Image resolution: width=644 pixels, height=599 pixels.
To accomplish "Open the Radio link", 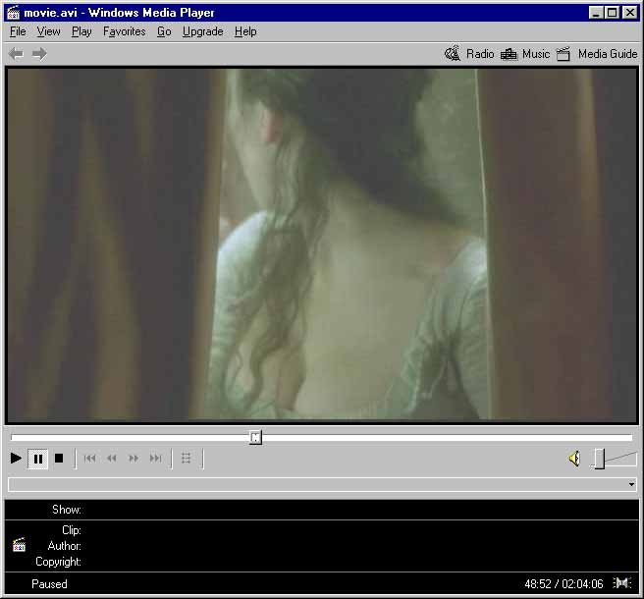I will click(x=480, y=54).
